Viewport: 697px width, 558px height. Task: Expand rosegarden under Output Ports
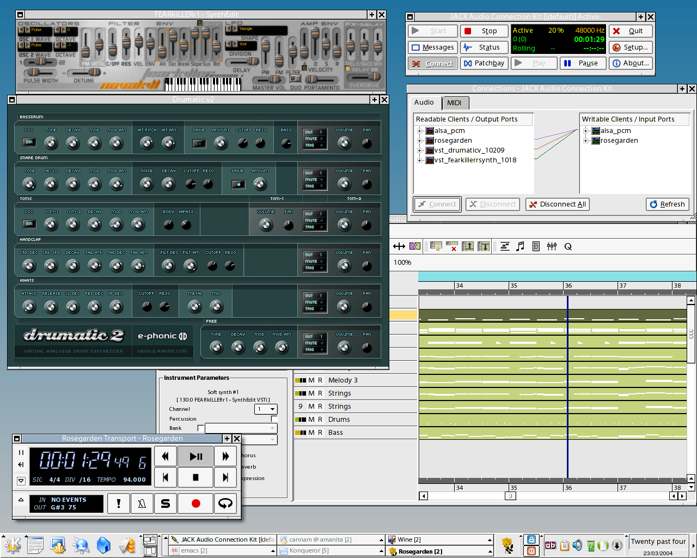[420, 141]
